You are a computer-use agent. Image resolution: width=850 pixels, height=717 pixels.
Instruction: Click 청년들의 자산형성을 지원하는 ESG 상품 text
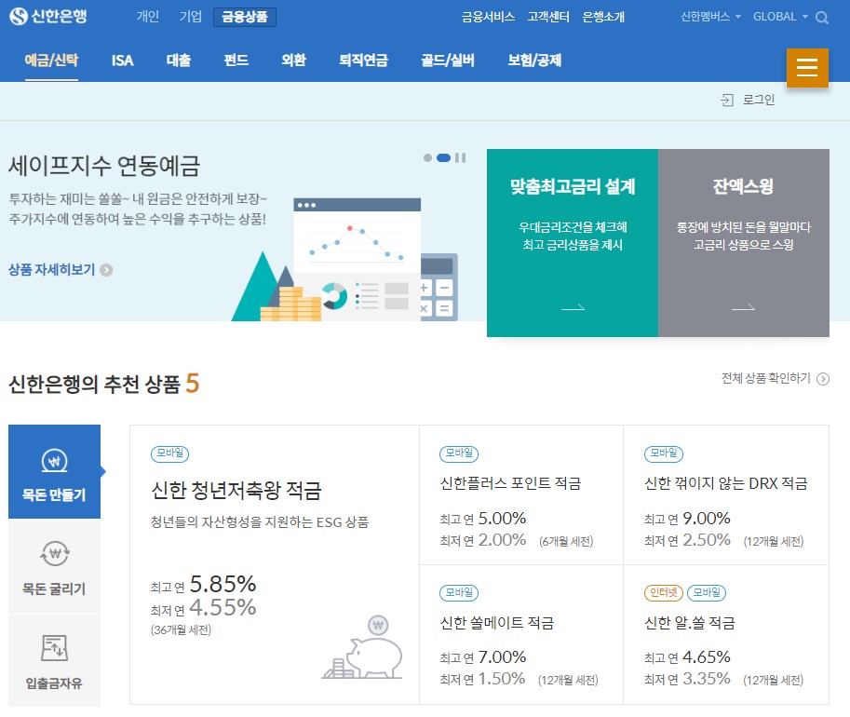(260, 522)
